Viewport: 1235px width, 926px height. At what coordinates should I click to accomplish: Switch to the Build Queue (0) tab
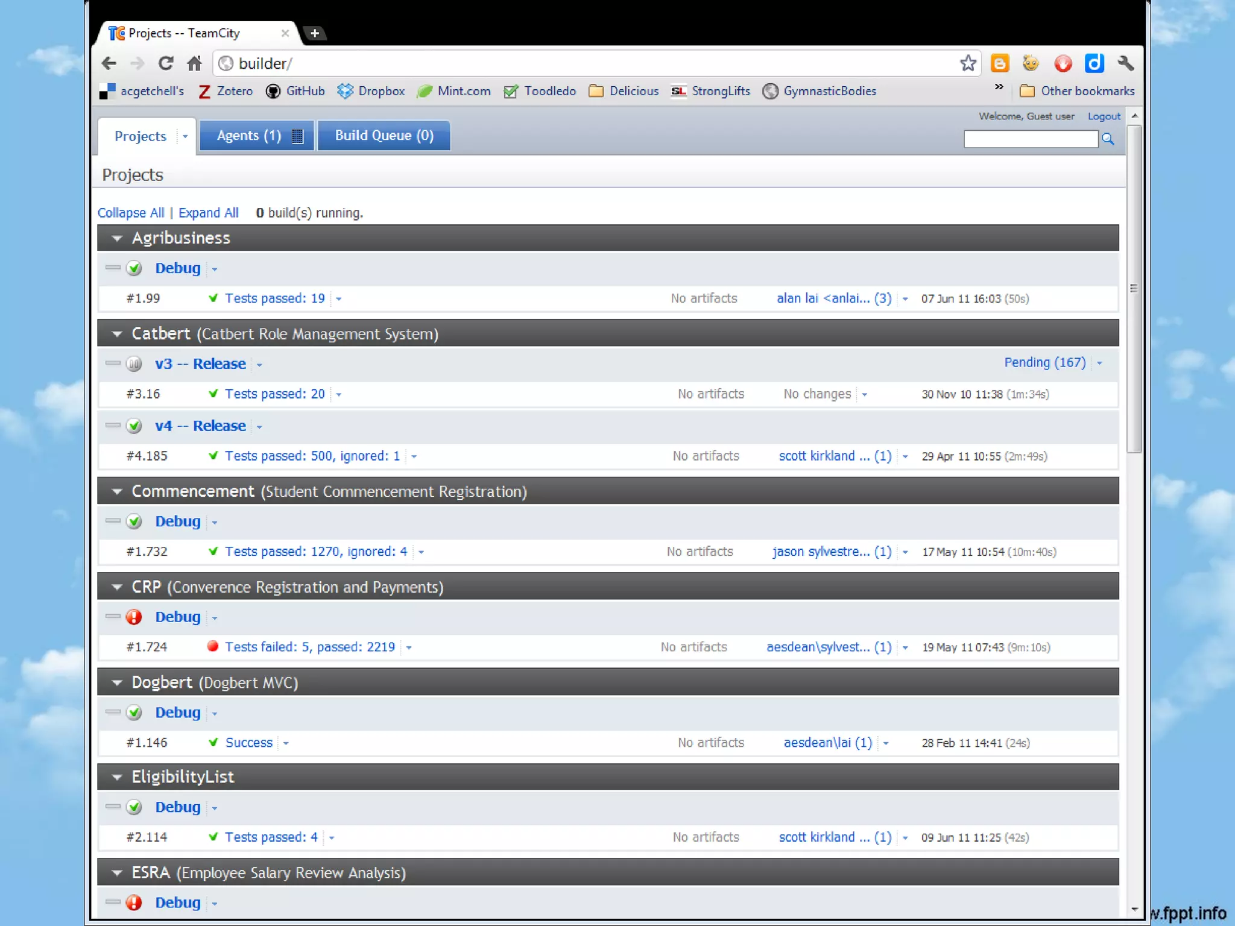(x=384, y=136)
